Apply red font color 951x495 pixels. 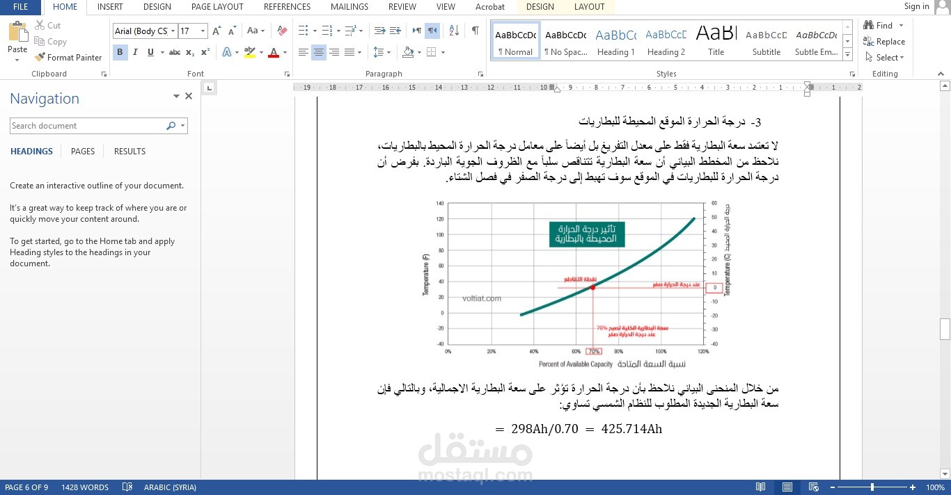274,52
